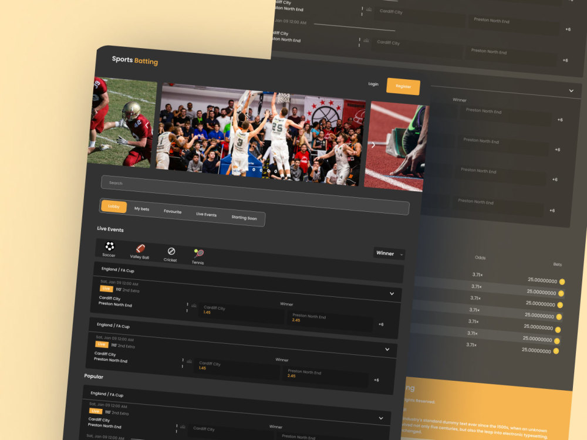
Task: Expand chevron in the background window panel
Action: click(571, 90)
